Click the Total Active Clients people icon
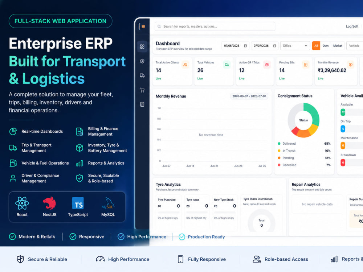This screenshot has height=272, width=363. [x=185, y=65]
